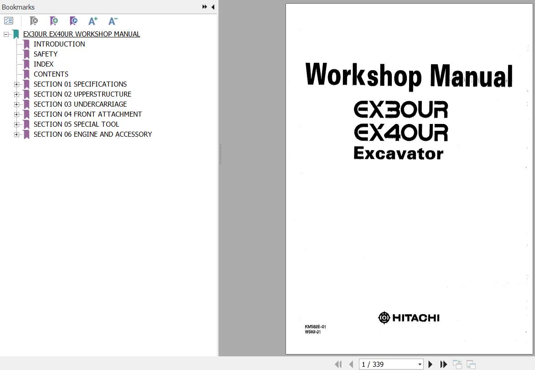Click the add new bookmark icon
535x370 pixels.
pos(53,21)
